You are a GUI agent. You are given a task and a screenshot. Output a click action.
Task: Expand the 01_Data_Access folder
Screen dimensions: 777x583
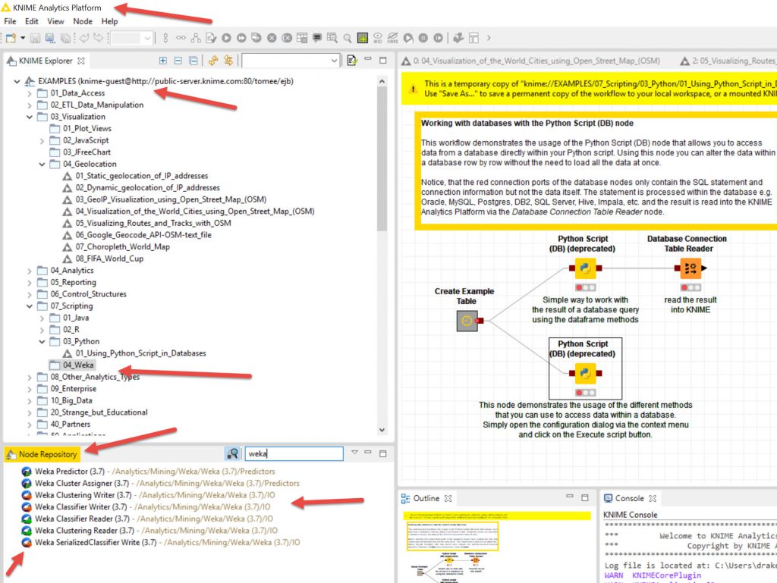point(30,93)
